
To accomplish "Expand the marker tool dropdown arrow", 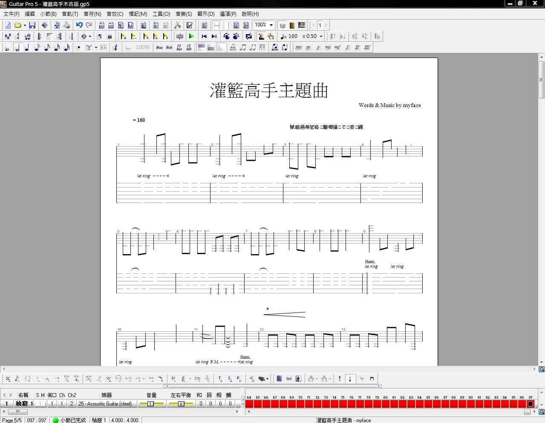I will [90, 36].
